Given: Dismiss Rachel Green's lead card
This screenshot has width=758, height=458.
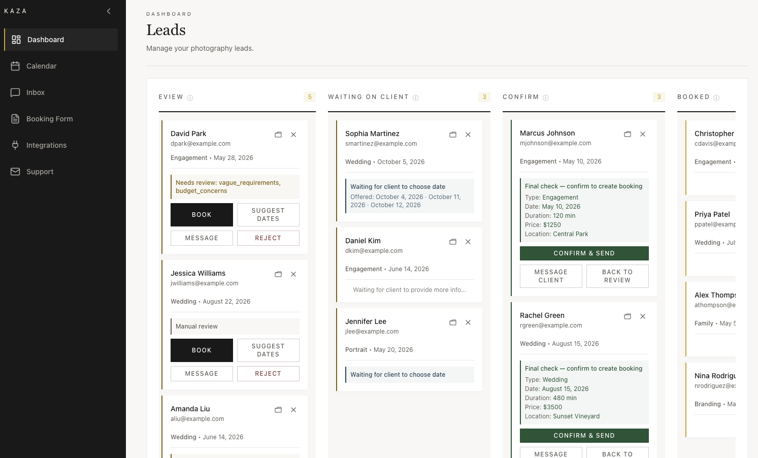Looking at the screenshot, I should [x=643, y=316].
